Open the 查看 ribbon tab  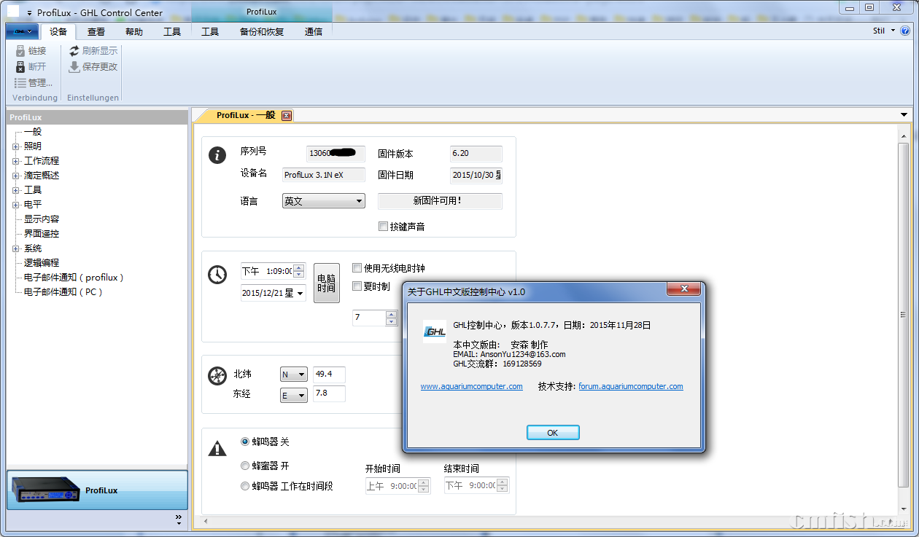point(96,32)
